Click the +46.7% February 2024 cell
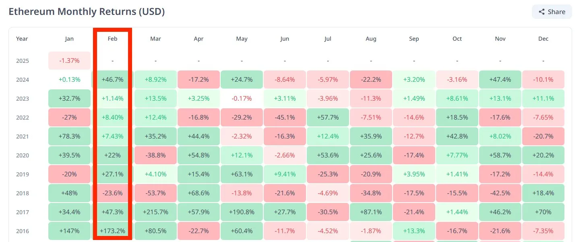 click(x=112, y=79)
